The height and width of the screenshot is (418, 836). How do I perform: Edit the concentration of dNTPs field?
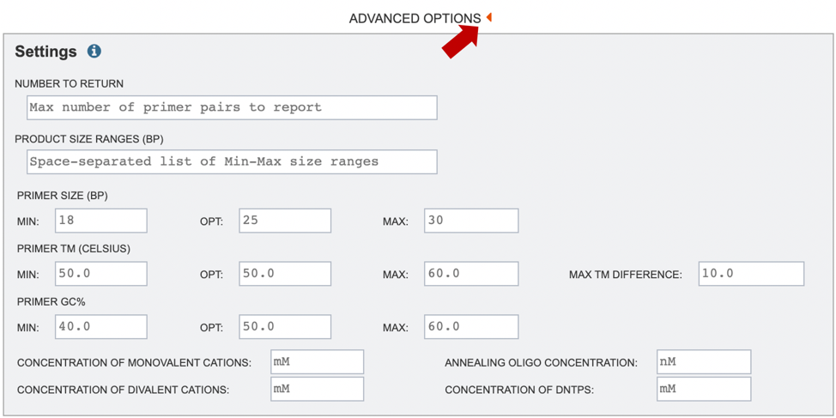pos(704,389)
